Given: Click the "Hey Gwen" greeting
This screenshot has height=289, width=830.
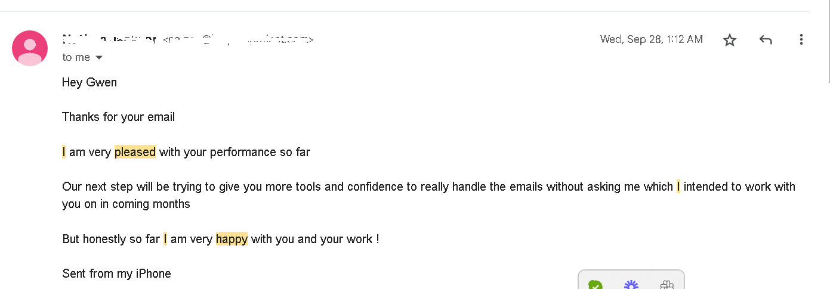Looking at the screenshot, I should click(x=90, y=82).
